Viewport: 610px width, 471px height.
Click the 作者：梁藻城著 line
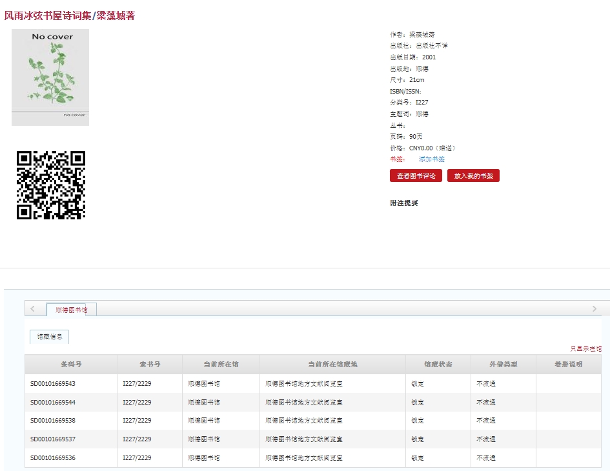pyautogui.click(x=412, y=35)
